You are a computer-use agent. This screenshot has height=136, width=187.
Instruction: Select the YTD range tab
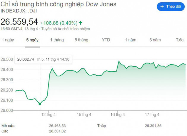pos(106,40)
